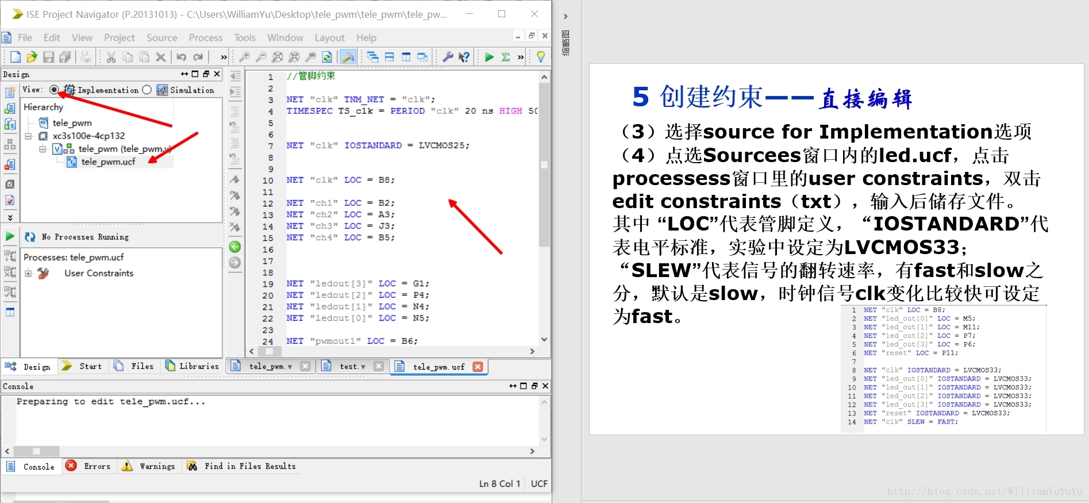Image resolution: width=1089 pixels, height=503 pixels.
Task: Click the editor horizontal scroll right arrow
Action: pyautogui.click(x=532, y=351)
